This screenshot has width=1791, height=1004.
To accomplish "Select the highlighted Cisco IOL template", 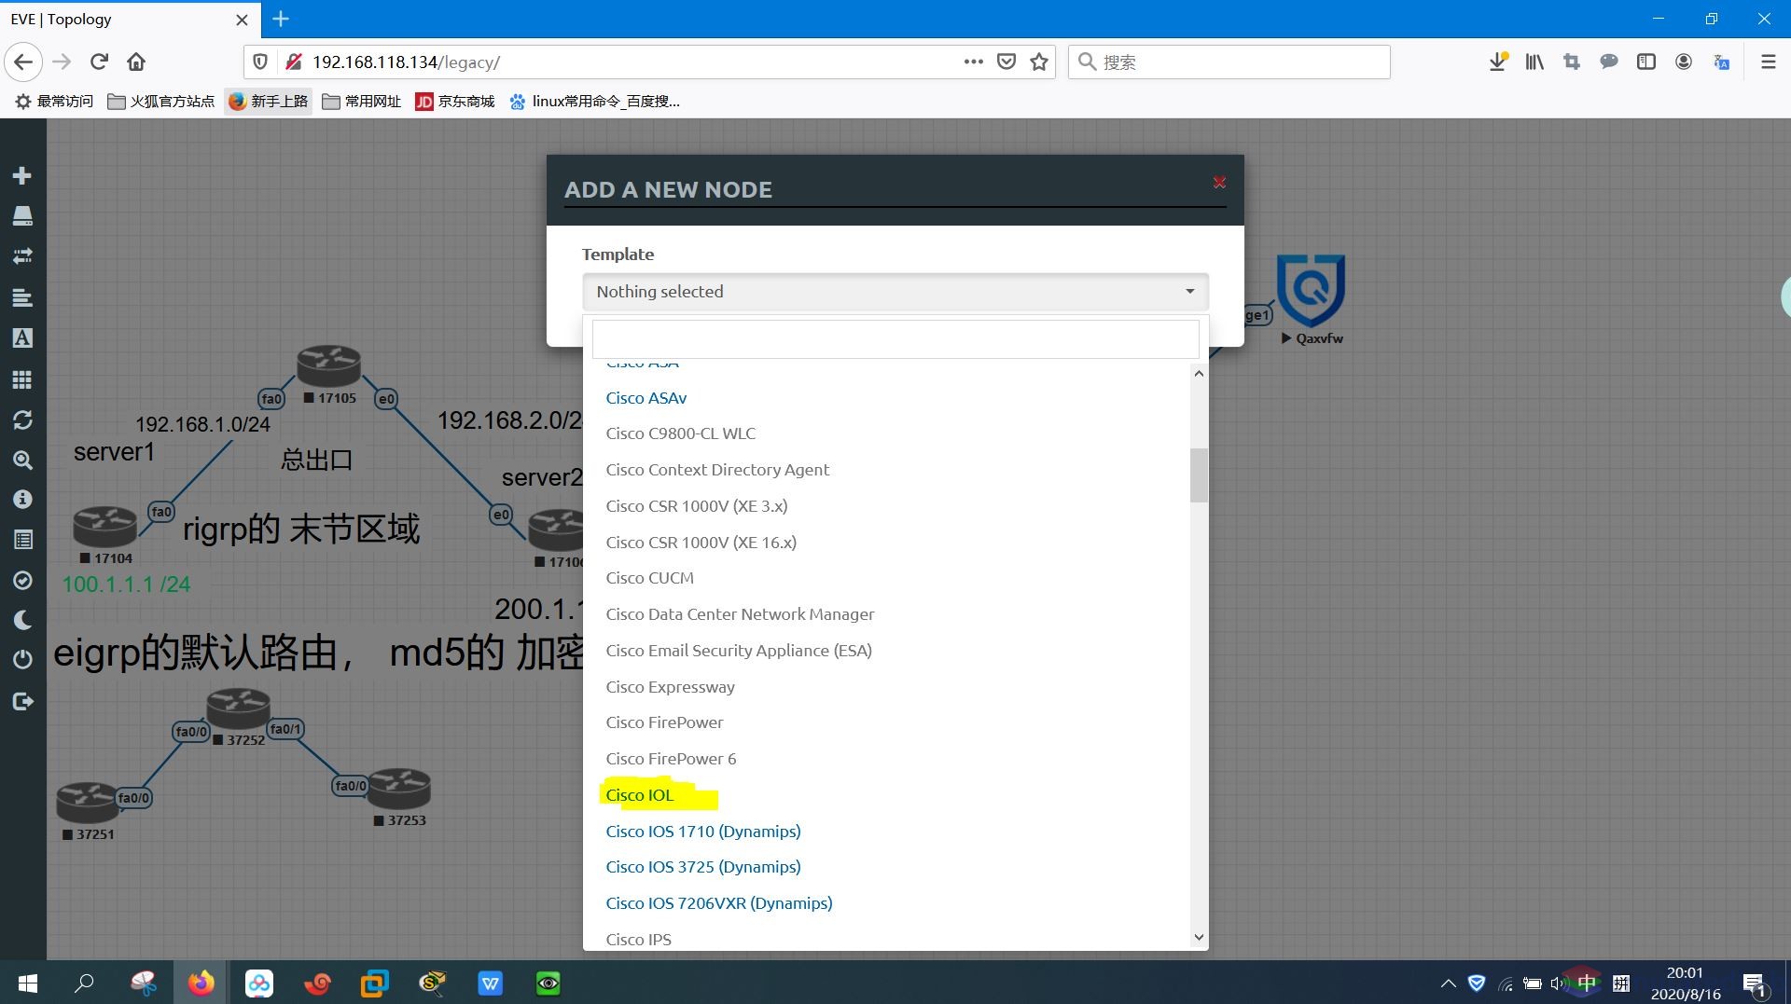I will pos(639,795).
